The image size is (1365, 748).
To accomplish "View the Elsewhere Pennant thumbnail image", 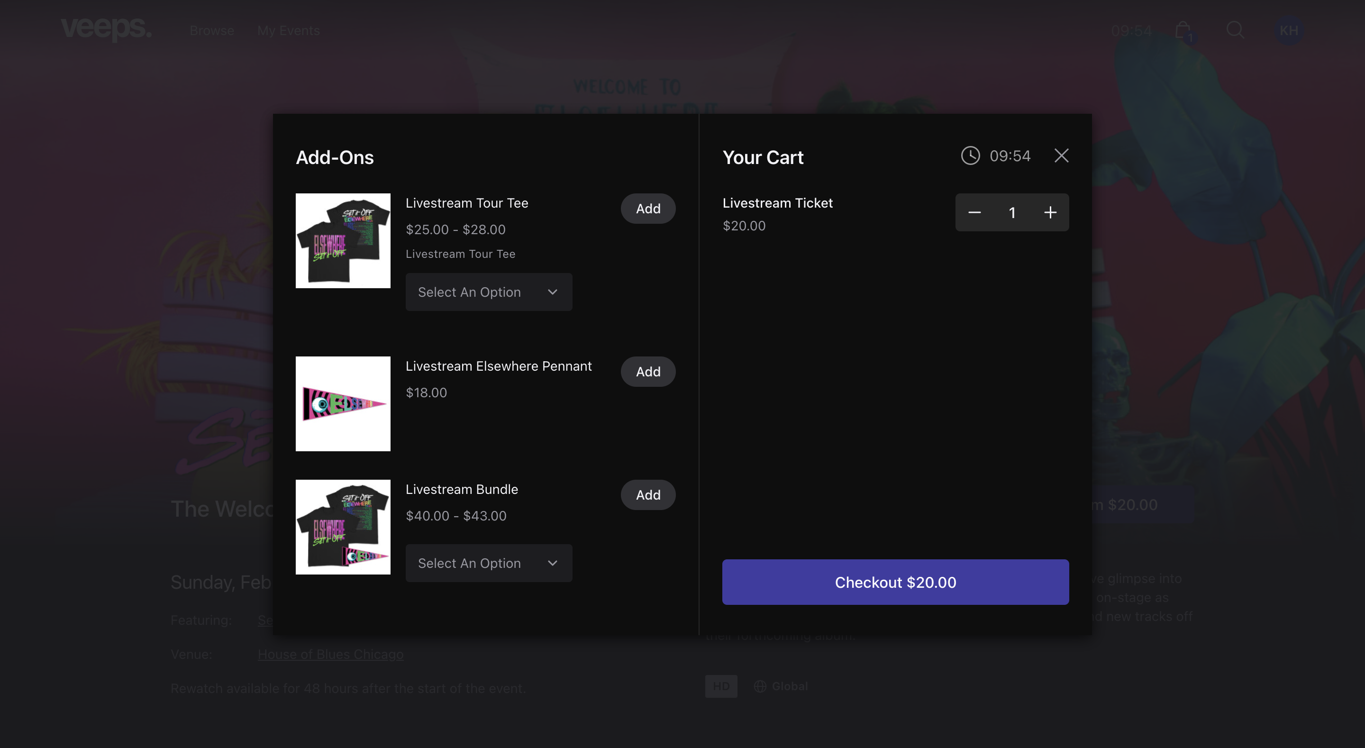I will pos(343,404).
